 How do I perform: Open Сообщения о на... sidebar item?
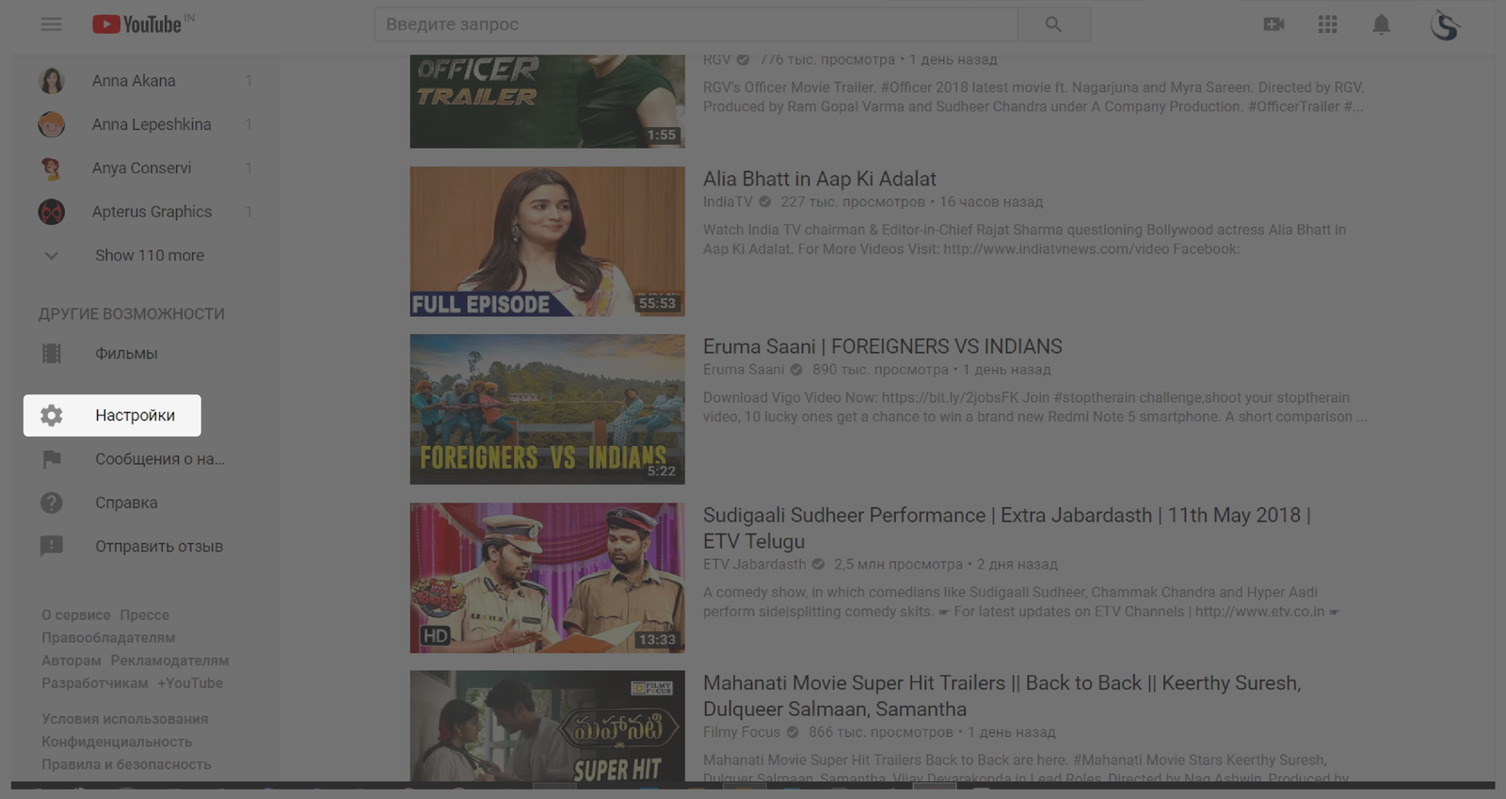point(146,459)
